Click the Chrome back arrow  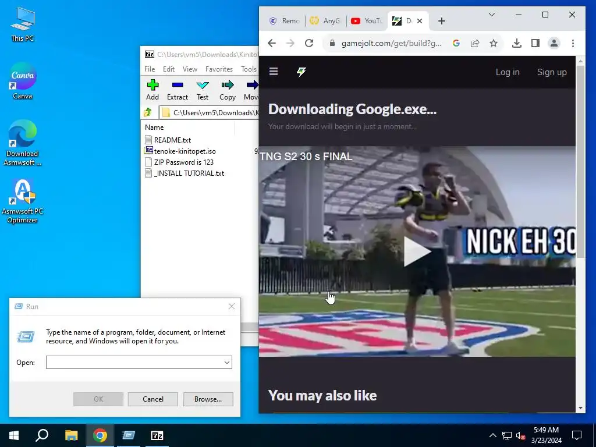(x=272, y=43)
